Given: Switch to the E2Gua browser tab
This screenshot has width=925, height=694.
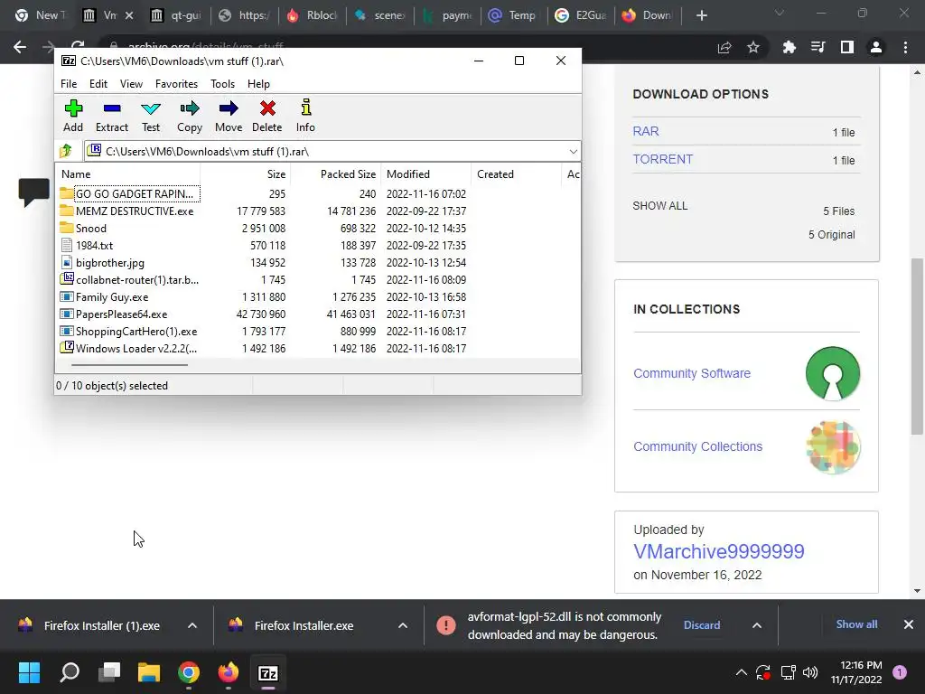Looking at the screenshot, I should point(581,15).
